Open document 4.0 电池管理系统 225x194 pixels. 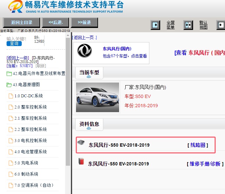pyautogui.click(x=31, y=152)
